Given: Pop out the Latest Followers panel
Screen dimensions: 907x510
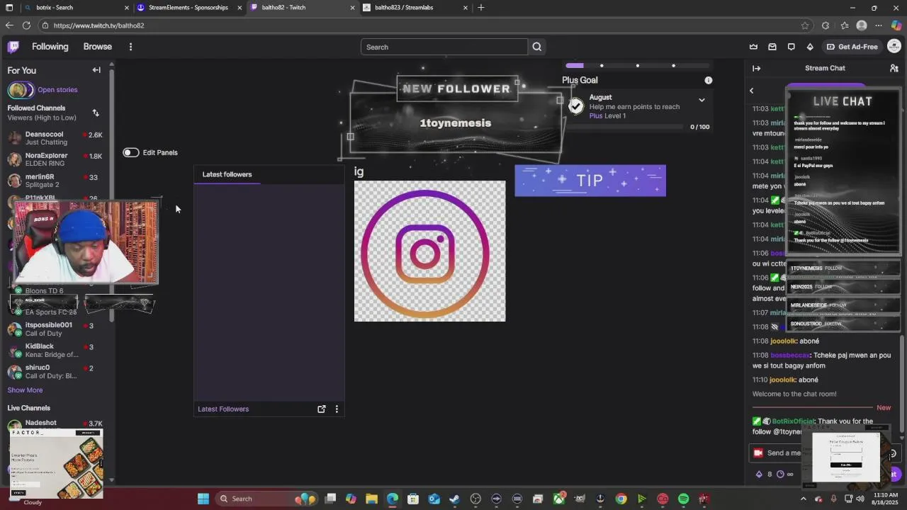Looking at the screenshot, I should coord(322,409).
